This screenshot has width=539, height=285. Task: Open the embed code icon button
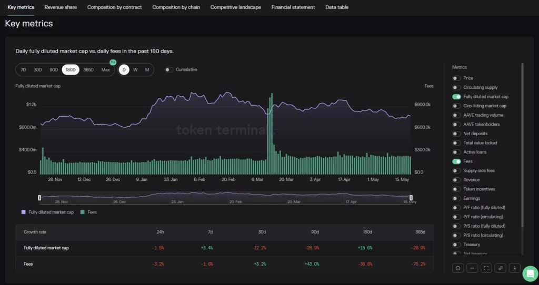point(472,268)
